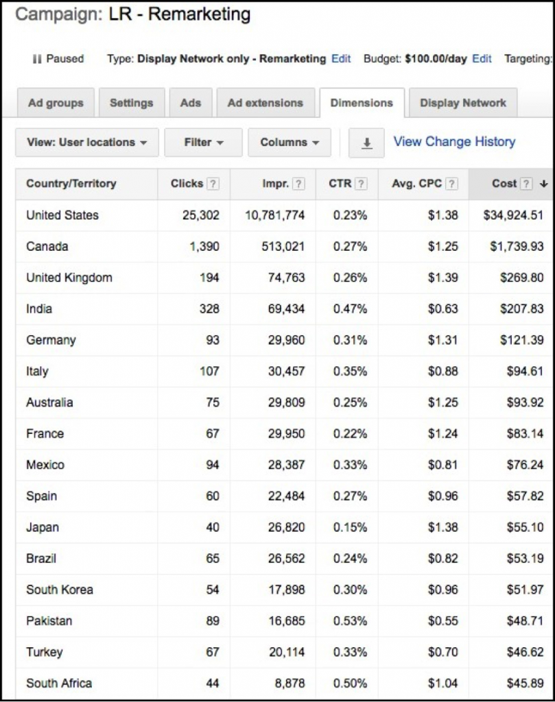Image resolution: width=555 pixels, height=702 pixels.
Task: Click the help icon beside Clicks
Action: (213, 184)
